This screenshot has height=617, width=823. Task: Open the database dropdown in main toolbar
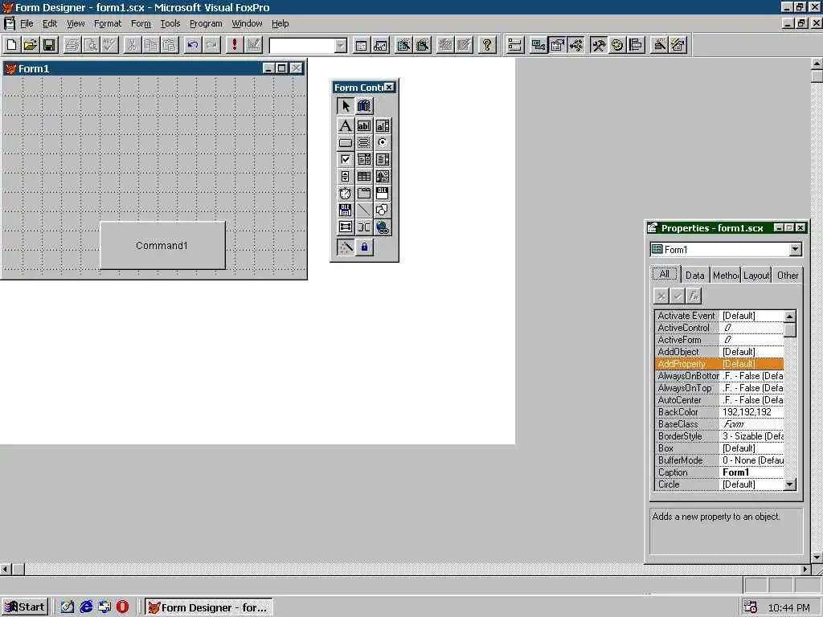click(341, 46)
